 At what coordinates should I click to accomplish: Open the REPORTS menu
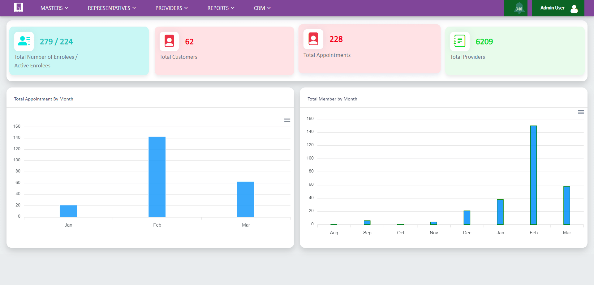click(221, 8)
